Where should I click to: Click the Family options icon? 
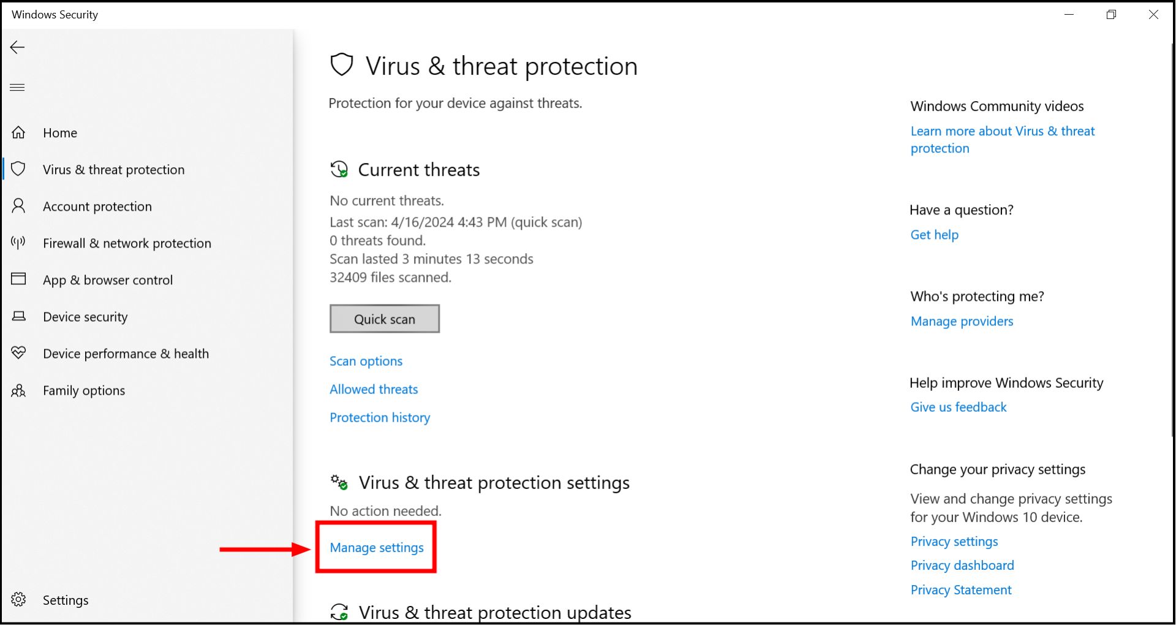click(x=19, y=390)
